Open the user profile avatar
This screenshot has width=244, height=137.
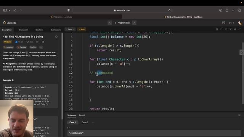pyautogui.click(x=240, y=23)
